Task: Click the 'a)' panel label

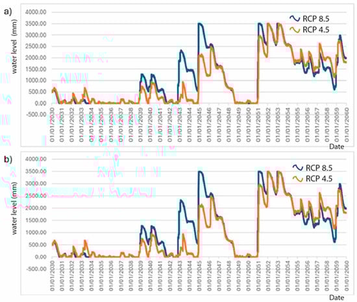Action: click(x=8, y=12)
